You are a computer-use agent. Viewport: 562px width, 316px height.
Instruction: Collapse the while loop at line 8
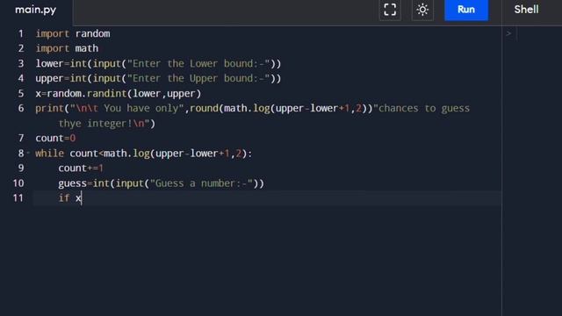pyautogui.click(x=28, y=153)
